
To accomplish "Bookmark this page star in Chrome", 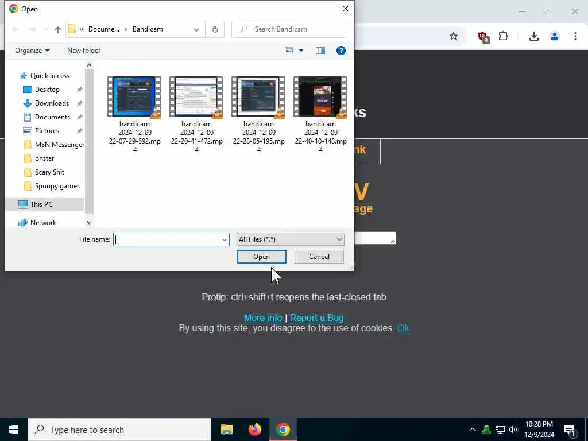I will pos(454,36).
